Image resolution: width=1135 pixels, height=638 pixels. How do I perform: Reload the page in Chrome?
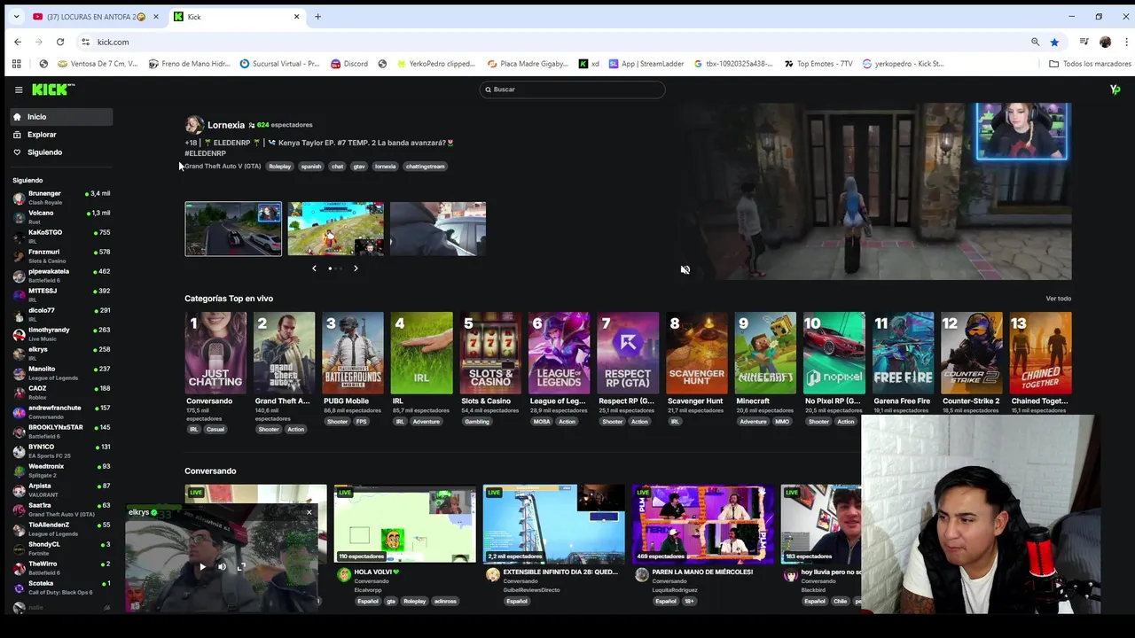tap(60, 42)
